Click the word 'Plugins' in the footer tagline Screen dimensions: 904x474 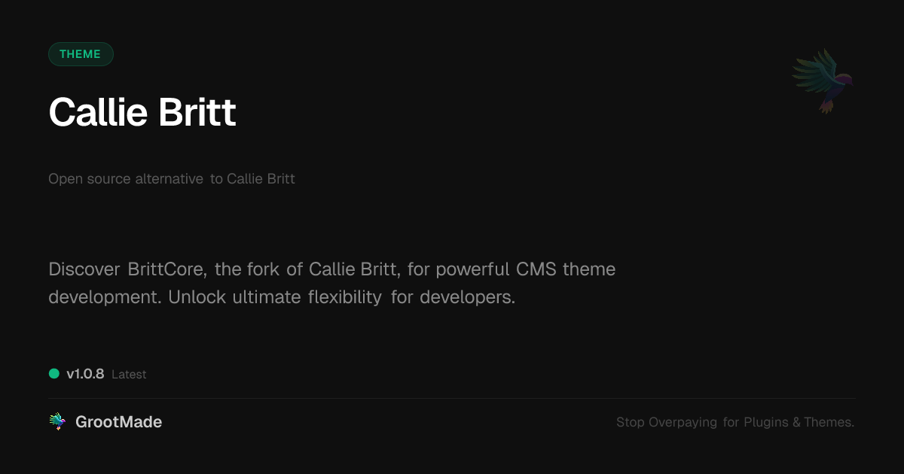(x=766, y=422)
